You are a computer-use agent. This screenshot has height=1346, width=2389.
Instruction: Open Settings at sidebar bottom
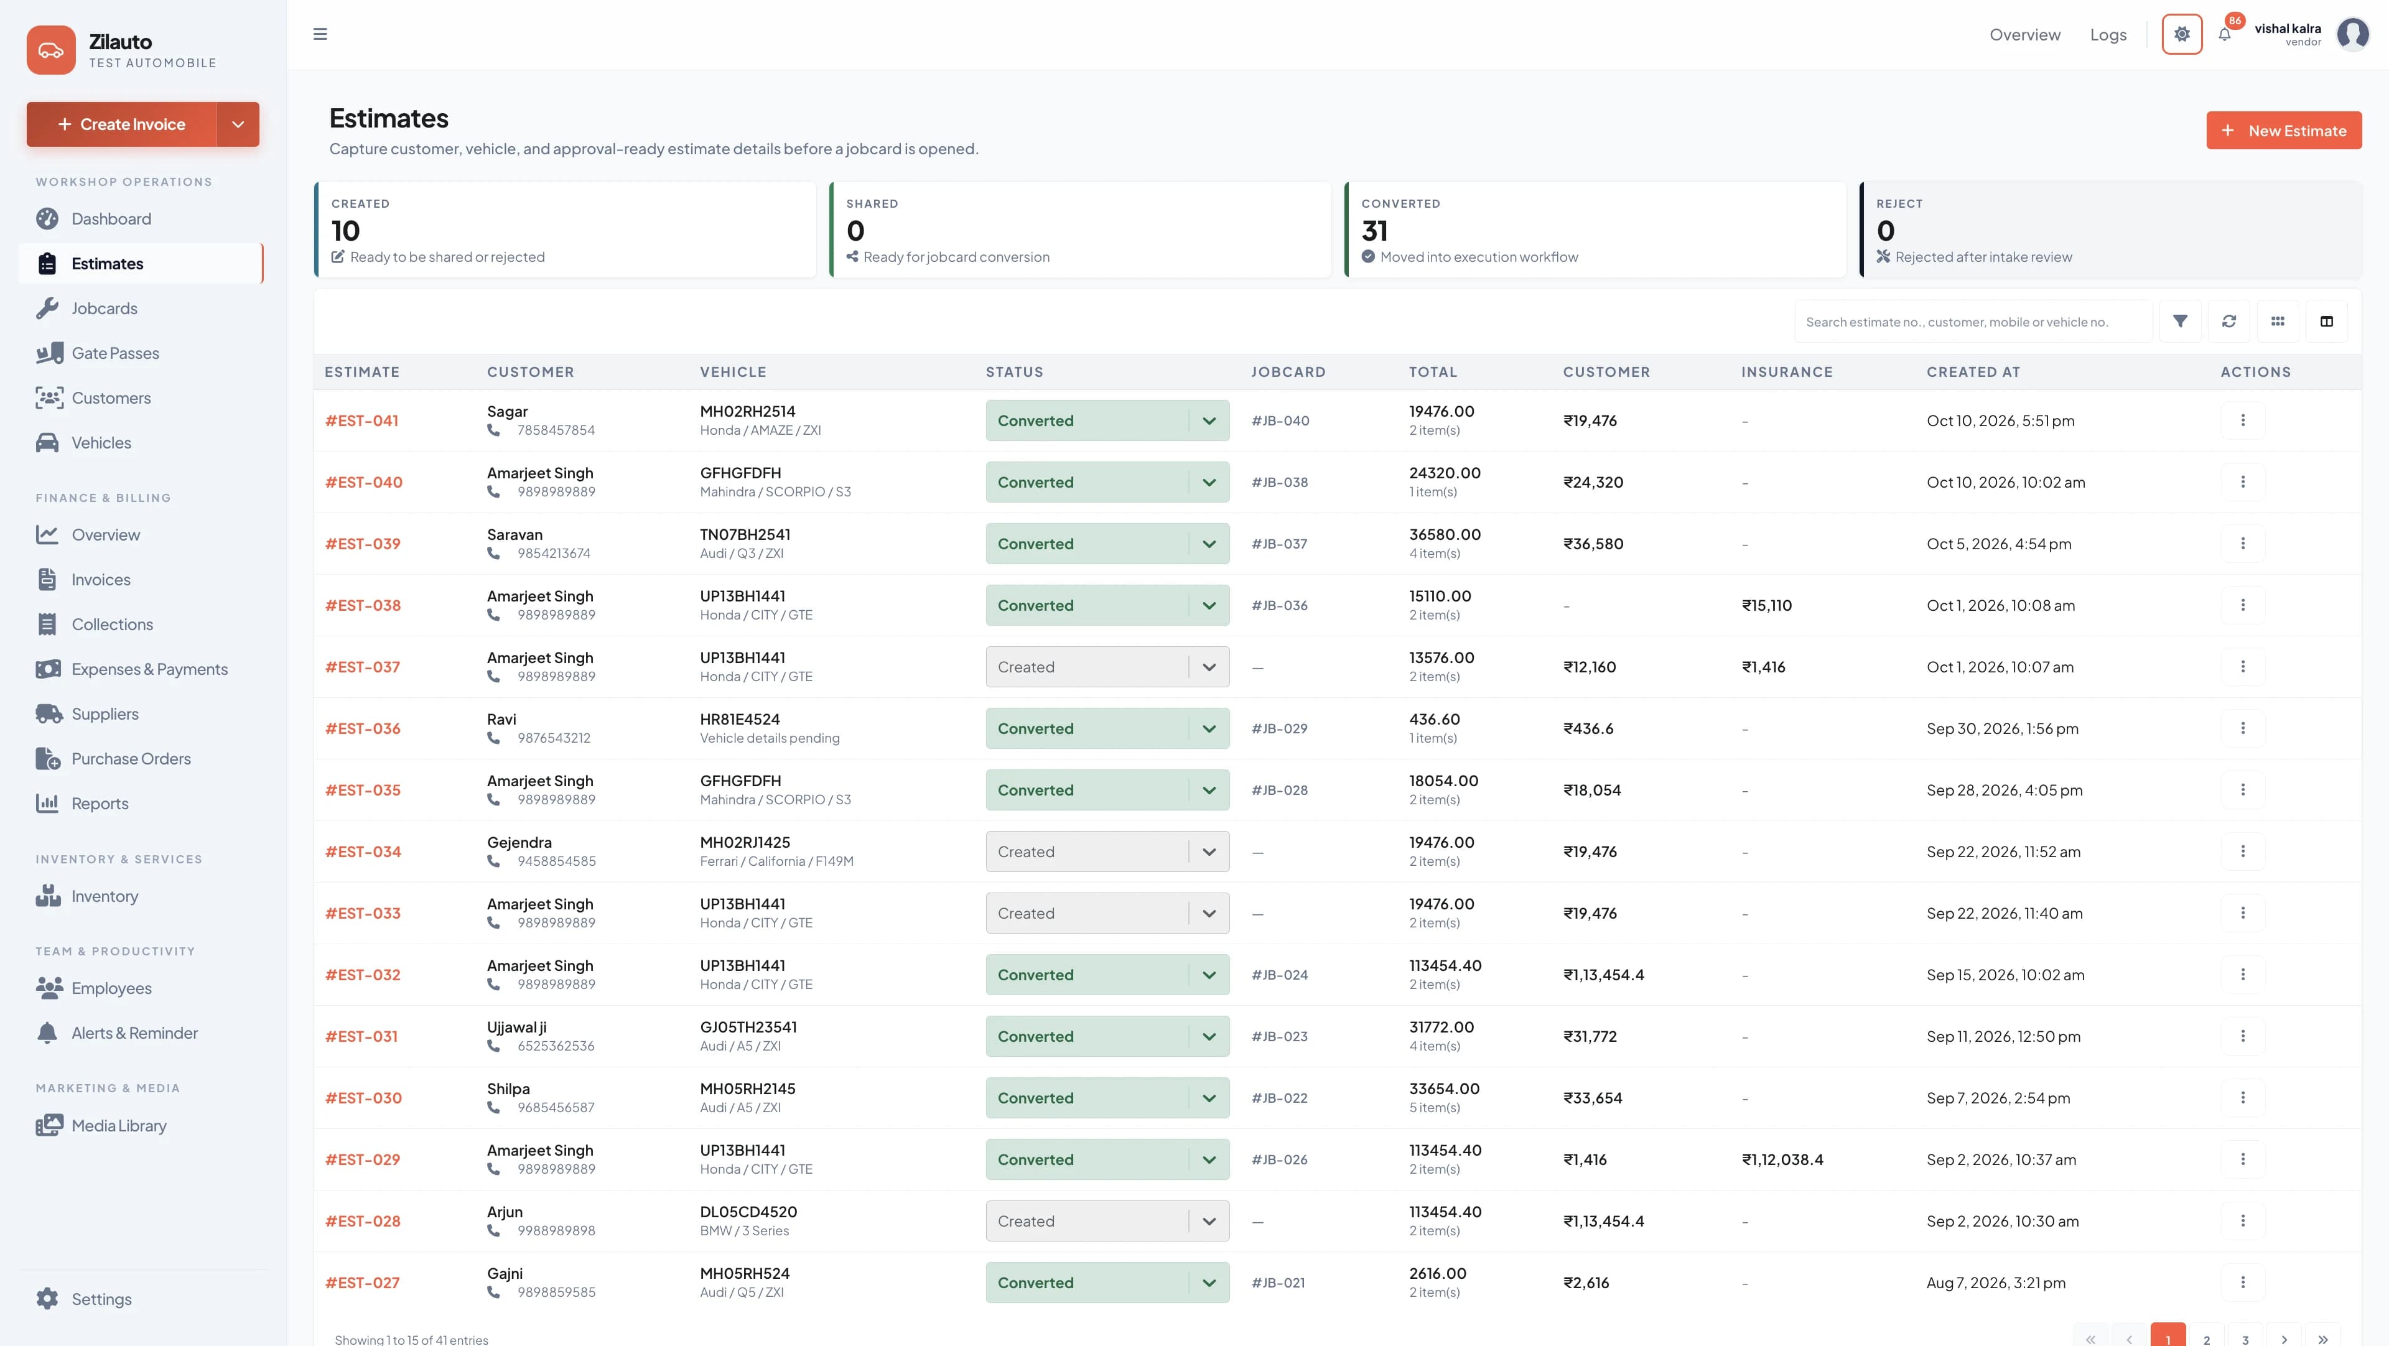tap(141, 1299)
